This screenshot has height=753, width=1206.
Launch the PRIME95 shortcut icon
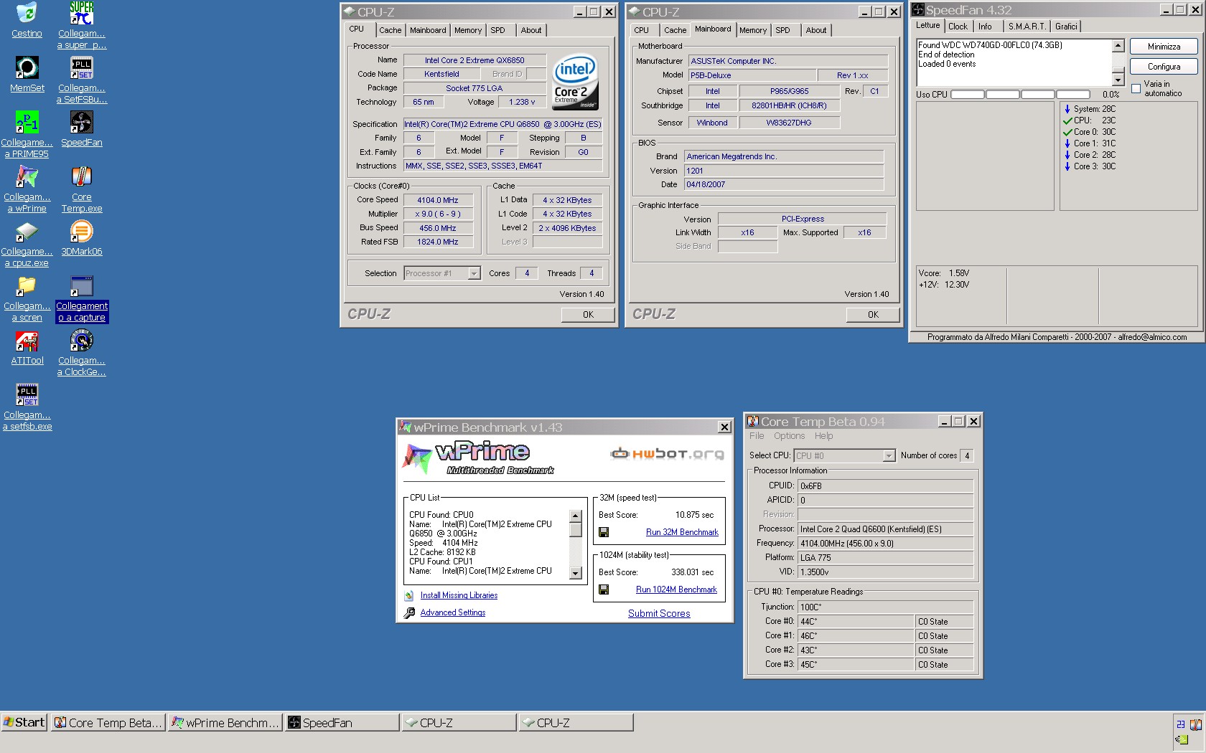click(27, 122)
